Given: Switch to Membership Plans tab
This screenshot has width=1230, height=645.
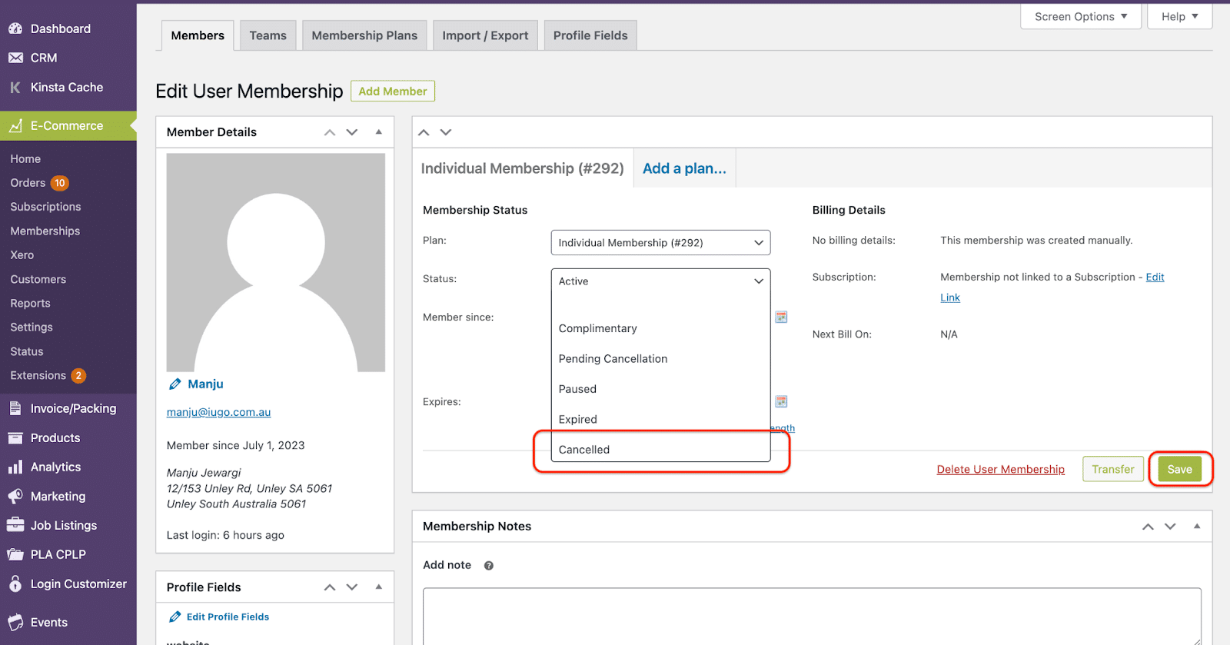Looking at the screenshot, I should coord(364,35).
